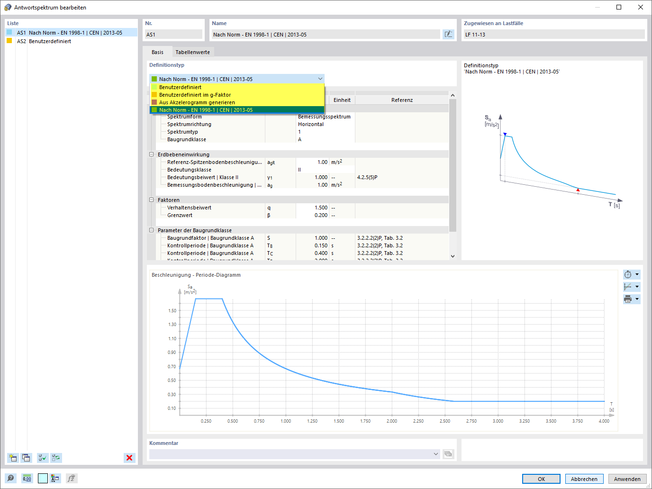This screenshot has width=652, height=489.
Task: Click the Anwenden button
Action: click(x=627, y=479)
